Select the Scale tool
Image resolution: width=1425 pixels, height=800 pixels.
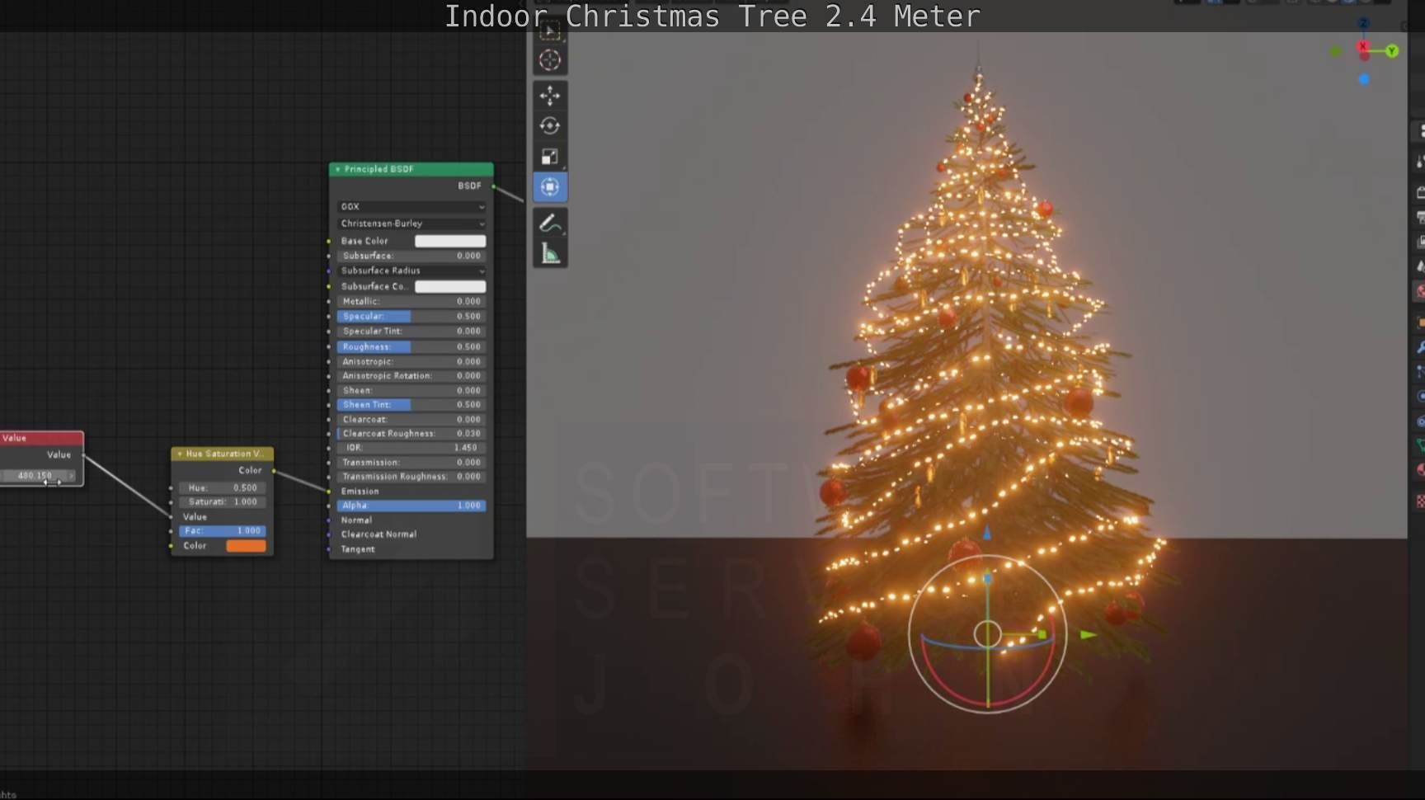point(550,157)
